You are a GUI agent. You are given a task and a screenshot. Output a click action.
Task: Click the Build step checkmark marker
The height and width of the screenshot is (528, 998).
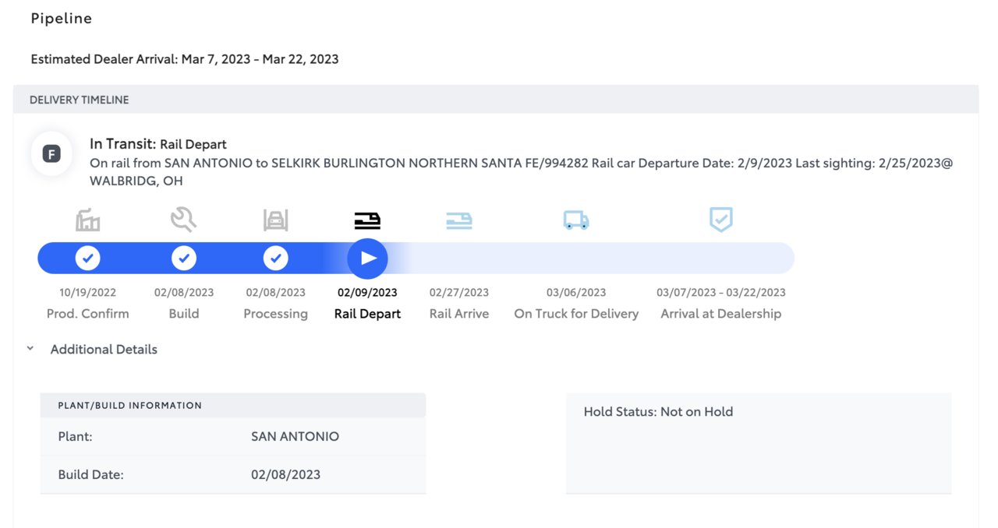coord(184,258)
